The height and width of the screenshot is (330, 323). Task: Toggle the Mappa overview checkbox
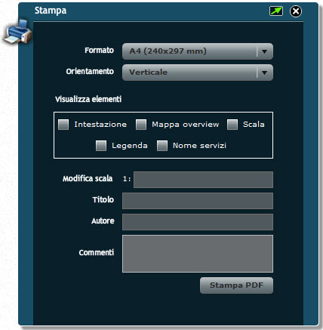[x=141, y=125]
